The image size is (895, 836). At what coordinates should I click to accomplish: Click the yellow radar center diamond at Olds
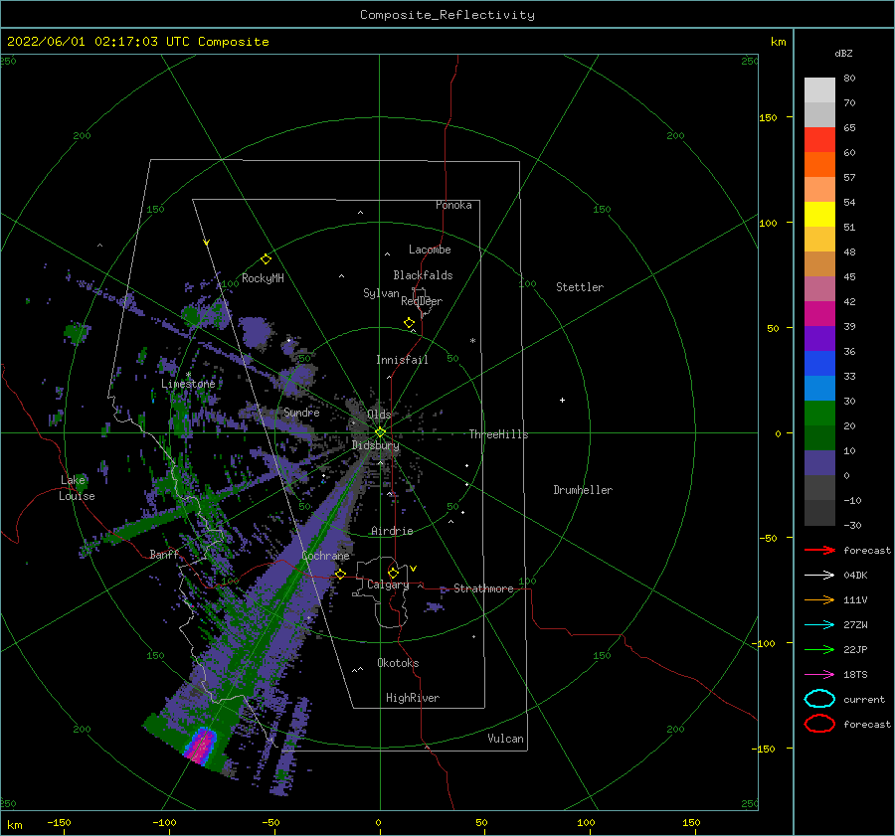click(x=380, y=432)
